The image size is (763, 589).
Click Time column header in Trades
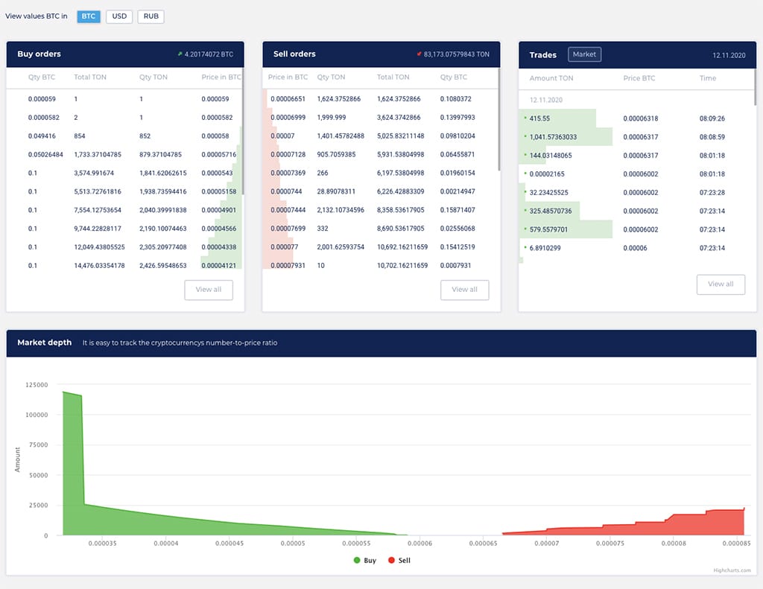[708, 78]
